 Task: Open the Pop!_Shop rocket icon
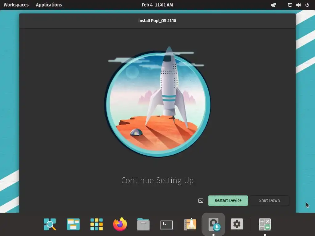[x=190, y=224]
